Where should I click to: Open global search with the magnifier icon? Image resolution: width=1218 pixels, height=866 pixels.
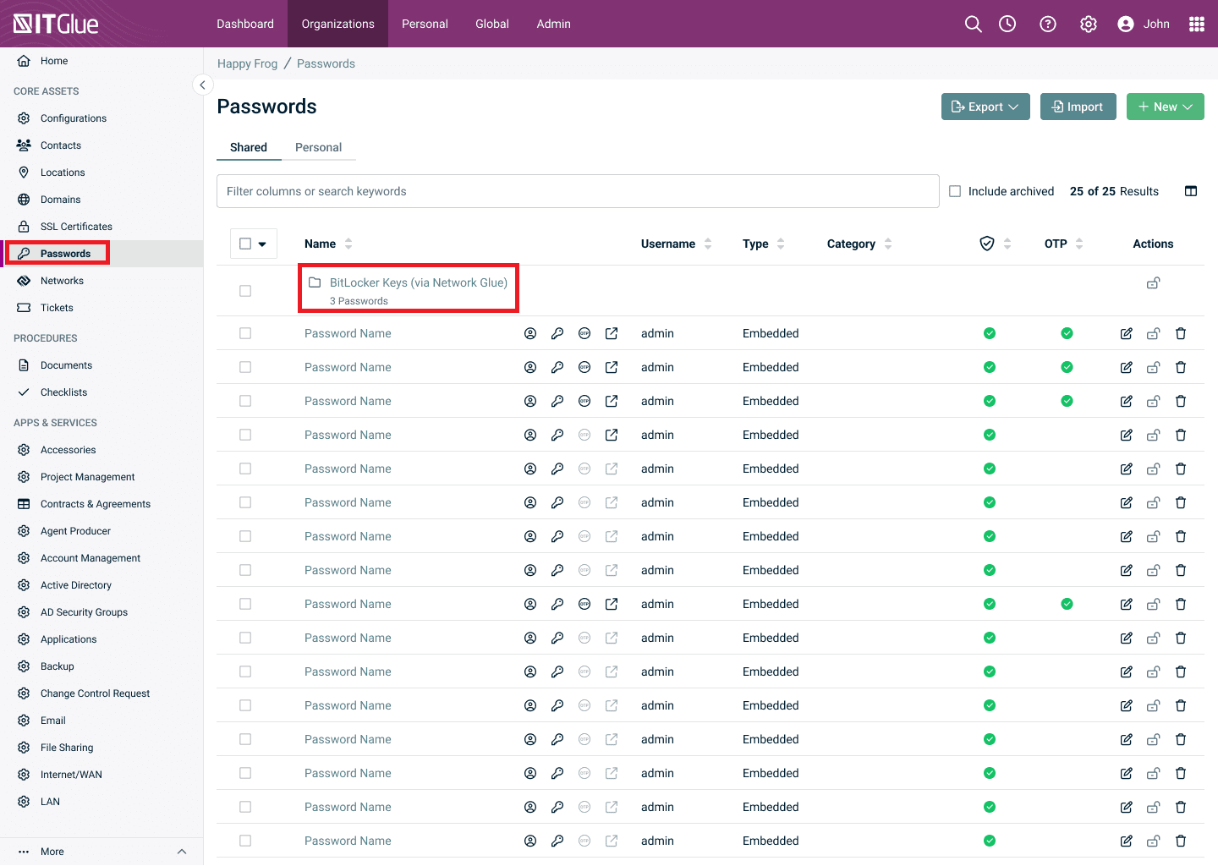pyautogui.click(x=973, y=24)
